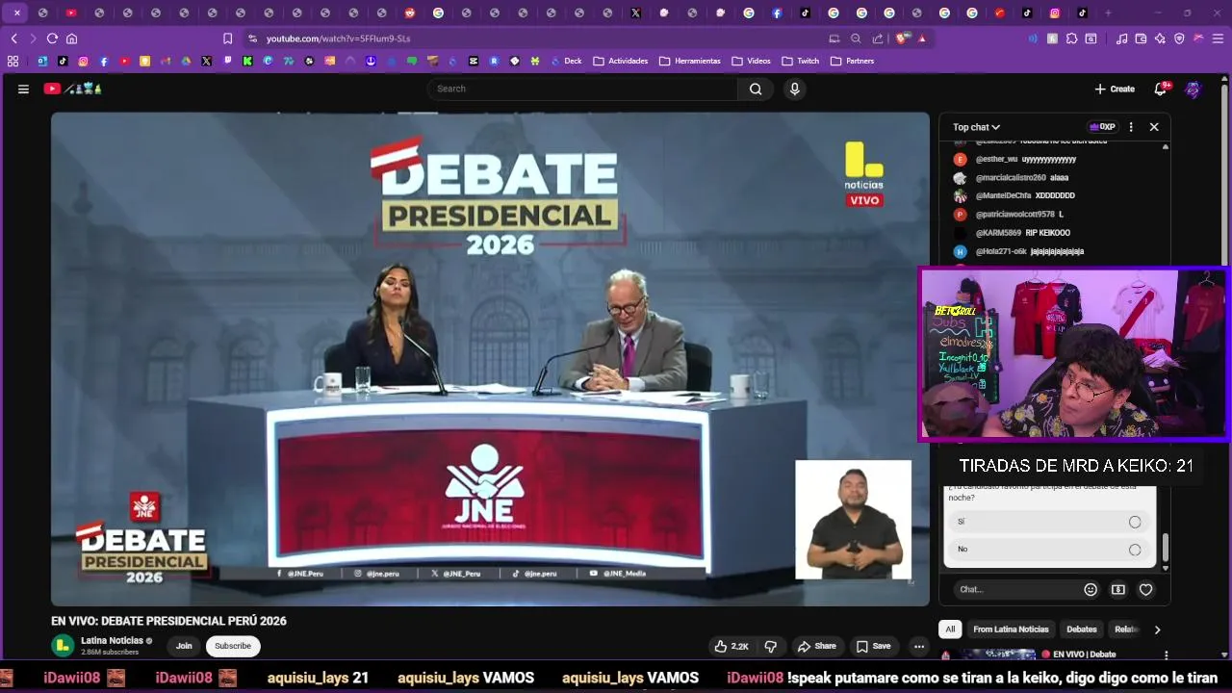The height and width of the screenshot is (693, 1232).
Task: Open the Kick bookmark icon
Action: click(247, 61)
